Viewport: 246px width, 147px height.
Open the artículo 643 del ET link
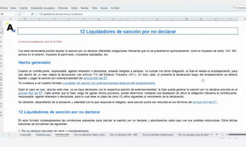point(30,93)
